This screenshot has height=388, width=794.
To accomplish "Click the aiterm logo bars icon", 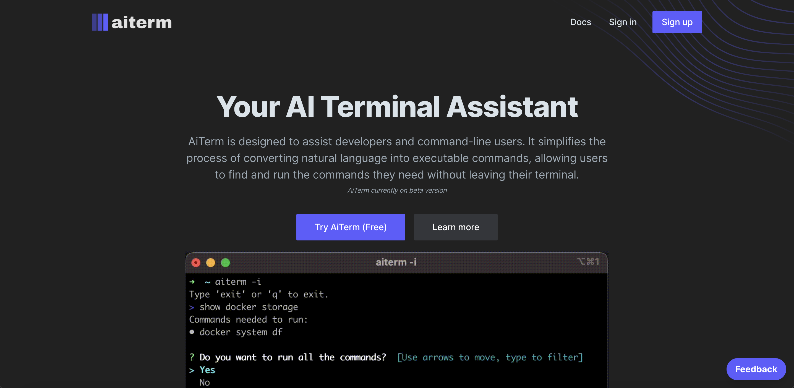I will pos(99,22).
